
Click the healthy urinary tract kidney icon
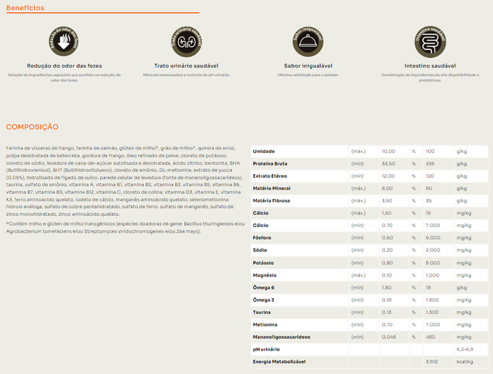tap(186, 42)
